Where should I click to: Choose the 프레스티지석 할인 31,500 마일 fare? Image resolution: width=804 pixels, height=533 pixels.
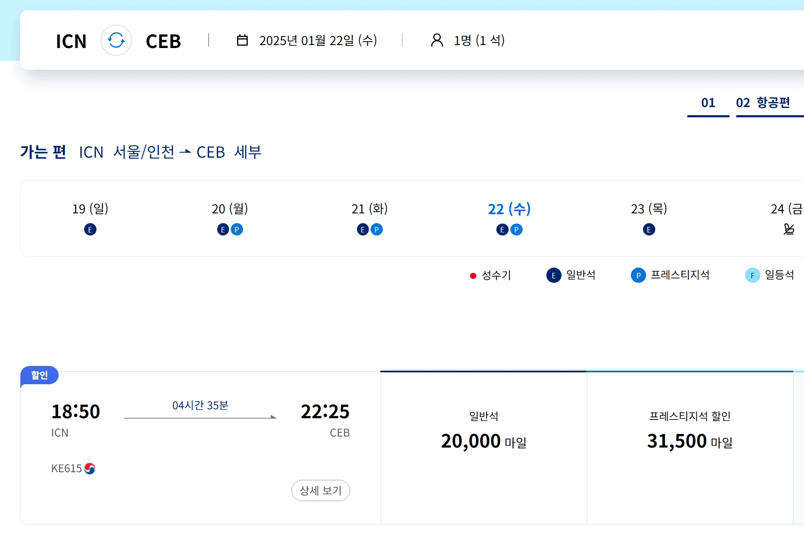click(690, 433)
